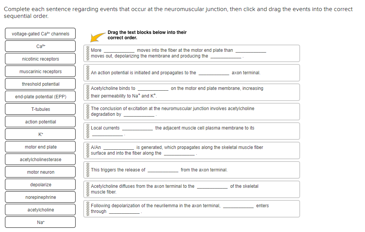Screen dimensions: 365x232
Task: Click the drag handle beside the "More ___ moves into the fiber" sentence
Action: [x=87, y=53]
